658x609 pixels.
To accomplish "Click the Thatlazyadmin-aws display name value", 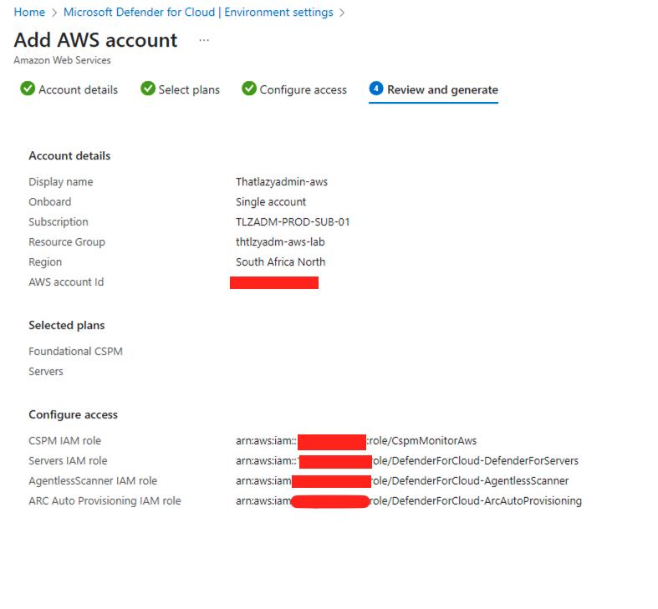I will tap(282, 182).
